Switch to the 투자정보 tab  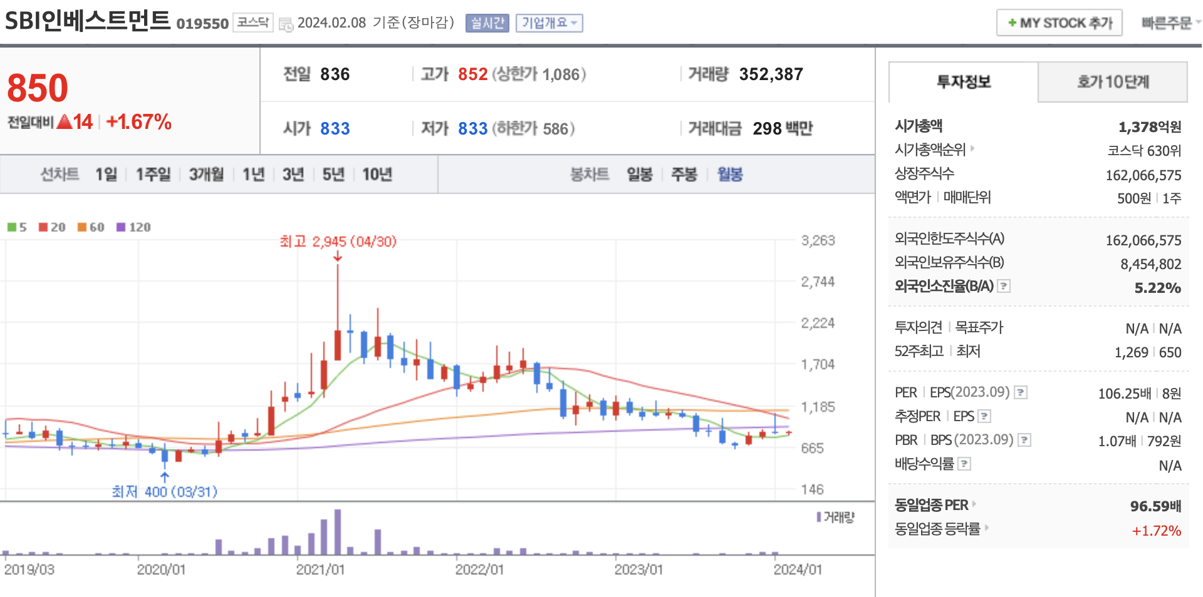964,82
